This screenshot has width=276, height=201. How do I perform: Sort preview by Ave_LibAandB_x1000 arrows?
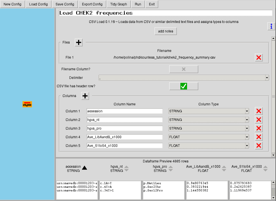coord(224,168)
